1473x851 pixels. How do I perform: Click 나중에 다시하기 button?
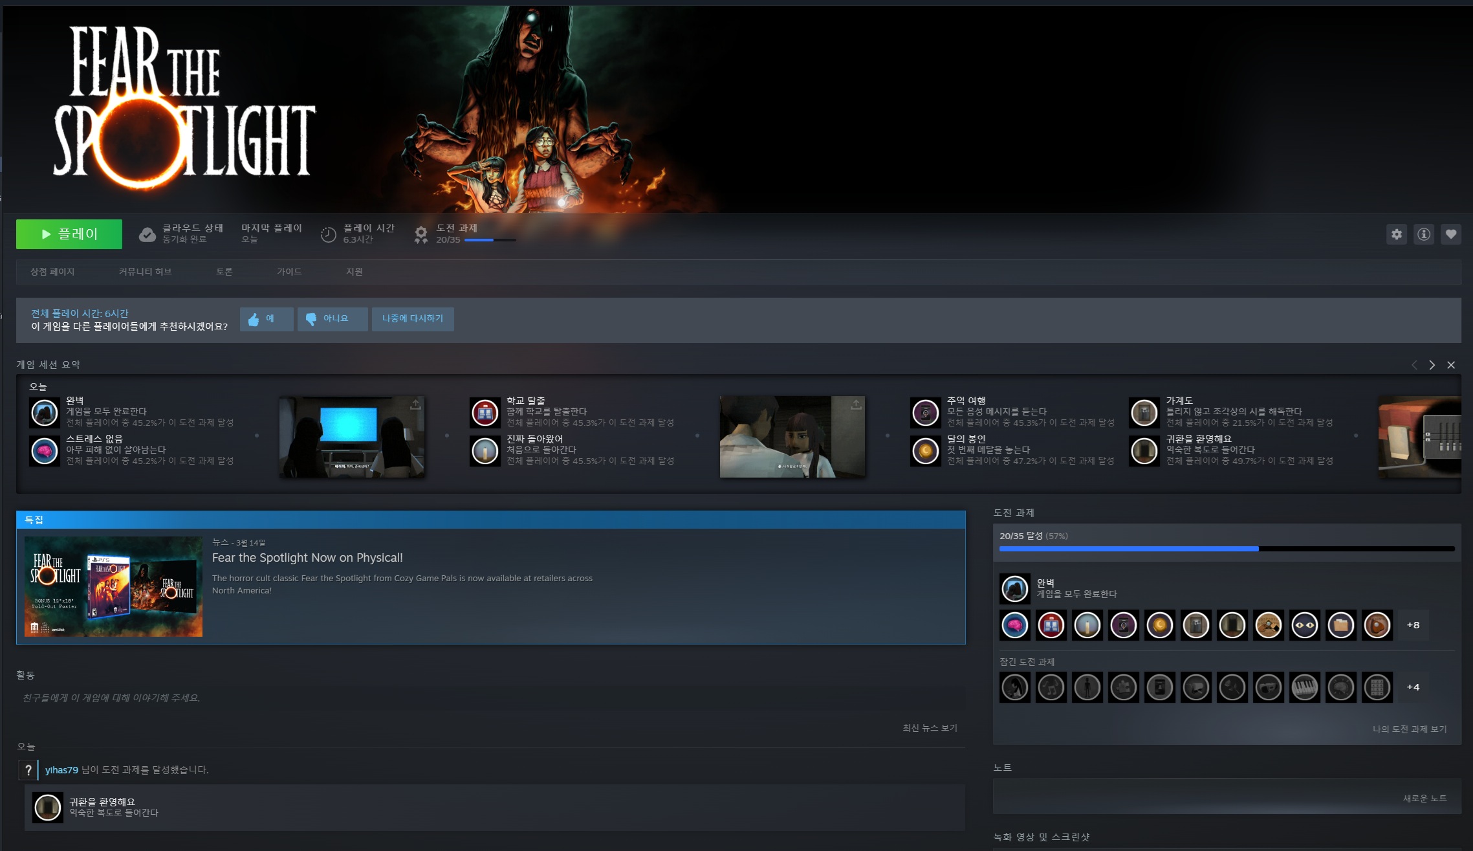pyautogui.click(x=412, y=319)
